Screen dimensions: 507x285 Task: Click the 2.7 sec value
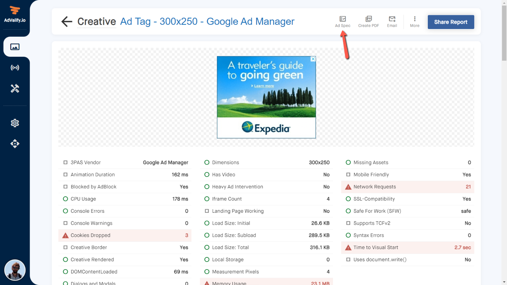[x=462, y=247]
